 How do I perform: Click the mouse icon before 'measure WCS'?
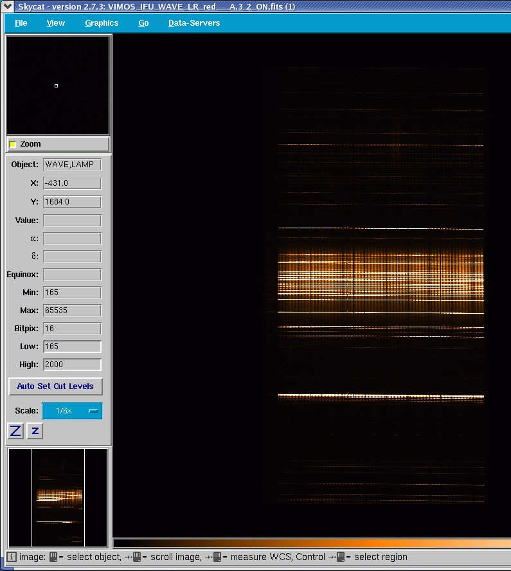coord(217,557)
